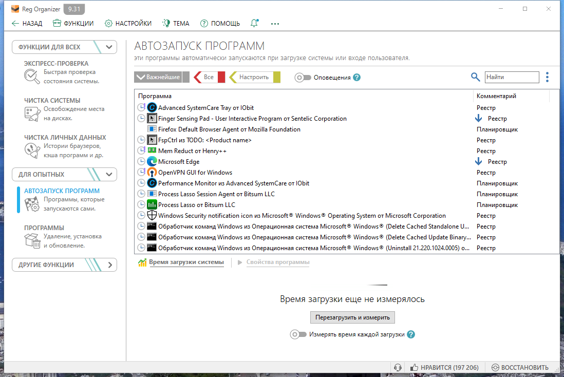
Task: Open the ПОМОЩЬ help menu
Action: point(220,24)
